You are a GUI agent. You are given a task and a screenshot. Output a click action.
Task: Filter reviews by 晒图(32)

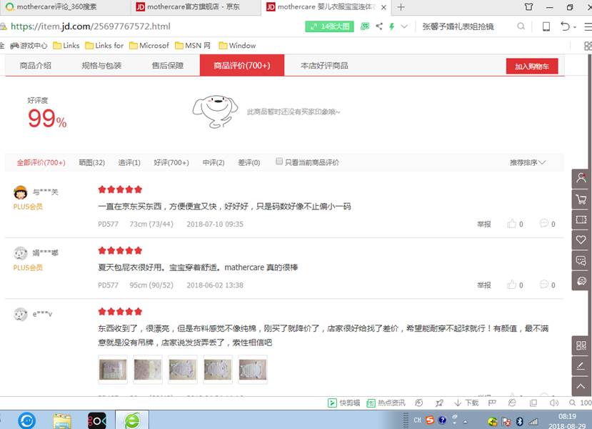click(x=91, y=162)
